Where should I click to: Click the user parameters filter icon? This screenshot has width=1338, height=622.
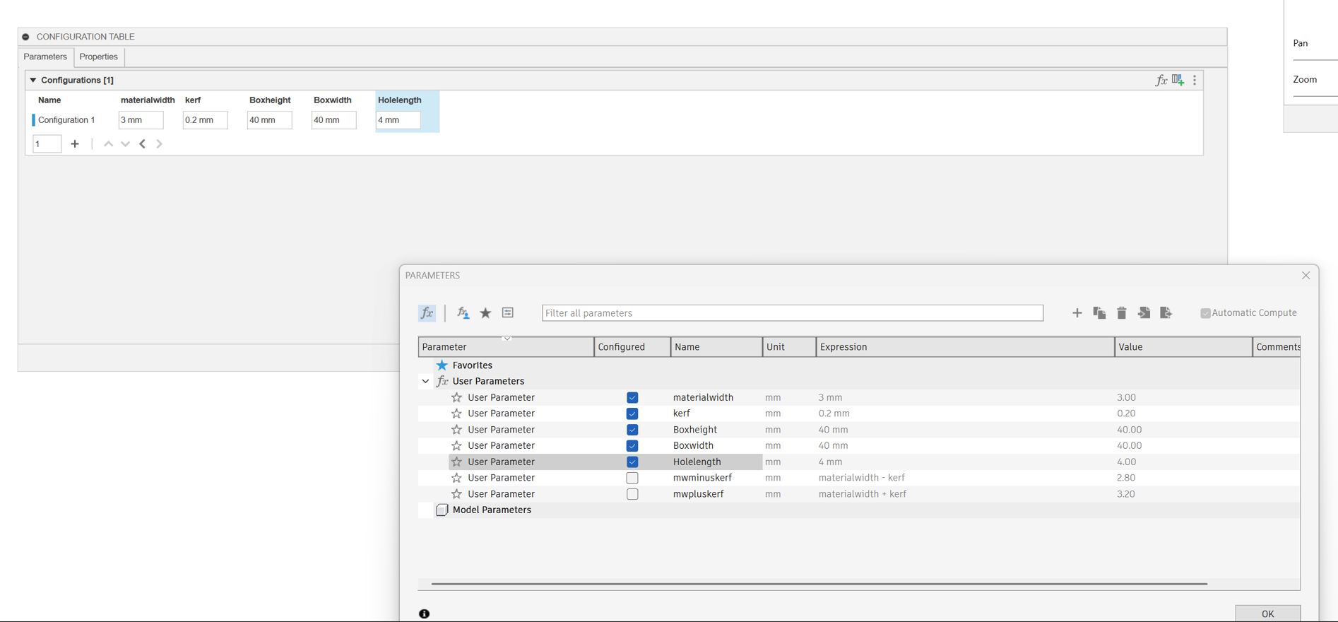pos(463,313)
